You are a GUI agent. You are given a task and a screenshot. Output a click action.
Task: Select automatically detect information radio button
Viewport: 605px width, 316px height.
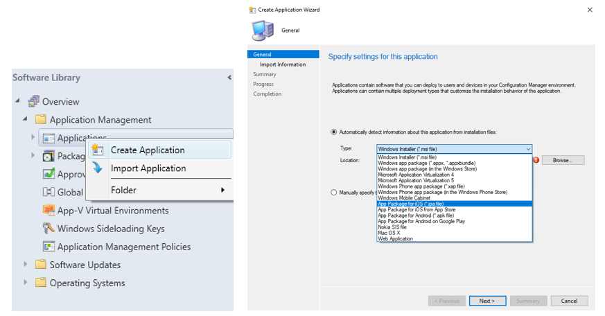[334, 132]
